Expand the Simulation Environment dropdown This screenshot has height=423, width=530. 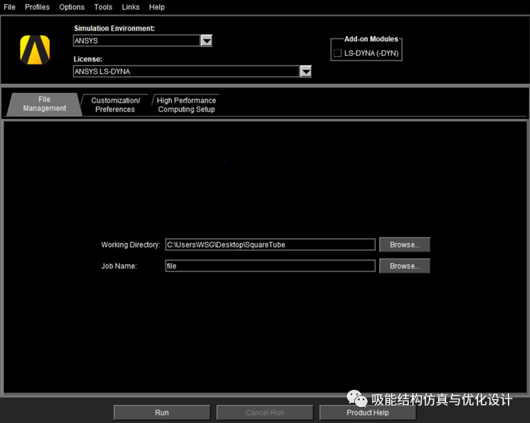pyautogui.click(x=206, y=40)
